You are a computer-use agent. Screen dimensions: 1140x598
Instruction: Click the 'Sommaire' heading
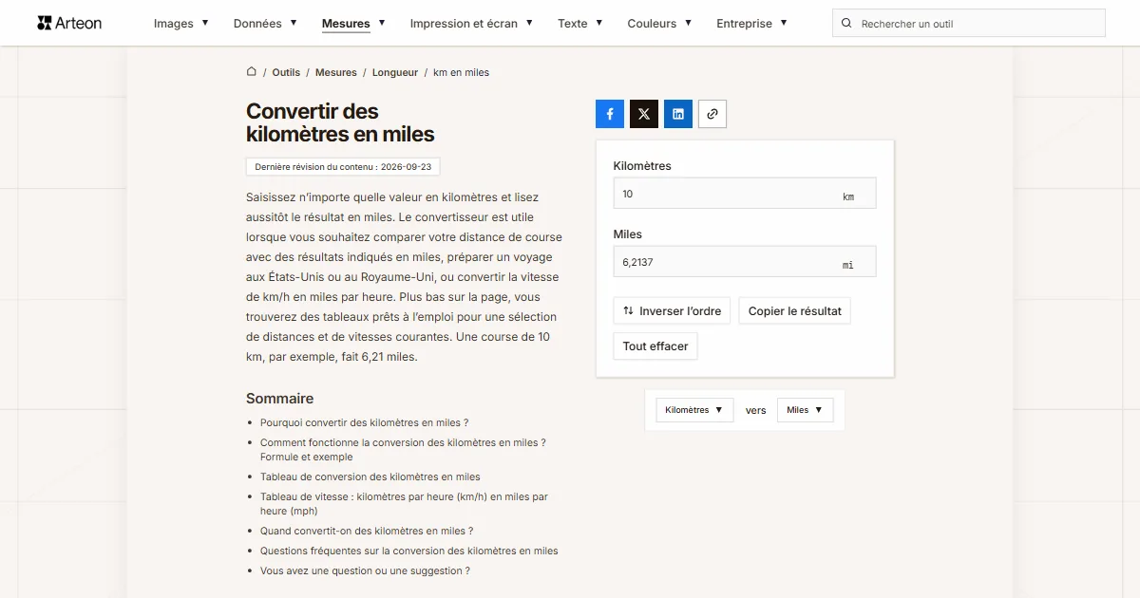point(279,399)
